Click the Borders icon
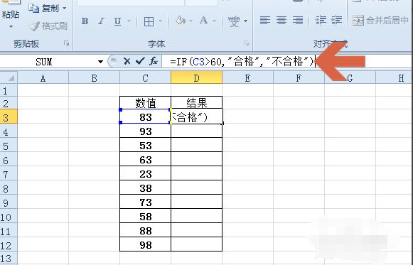Viewport: 413px width, 265px height. (x=149, y=21)
